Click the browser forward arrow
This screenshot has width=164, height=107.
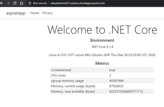pyautogui.click(x=8, y=3)
